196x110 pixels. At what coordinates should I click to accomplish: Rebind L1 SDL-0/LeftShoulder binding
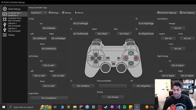click(81, 34)
